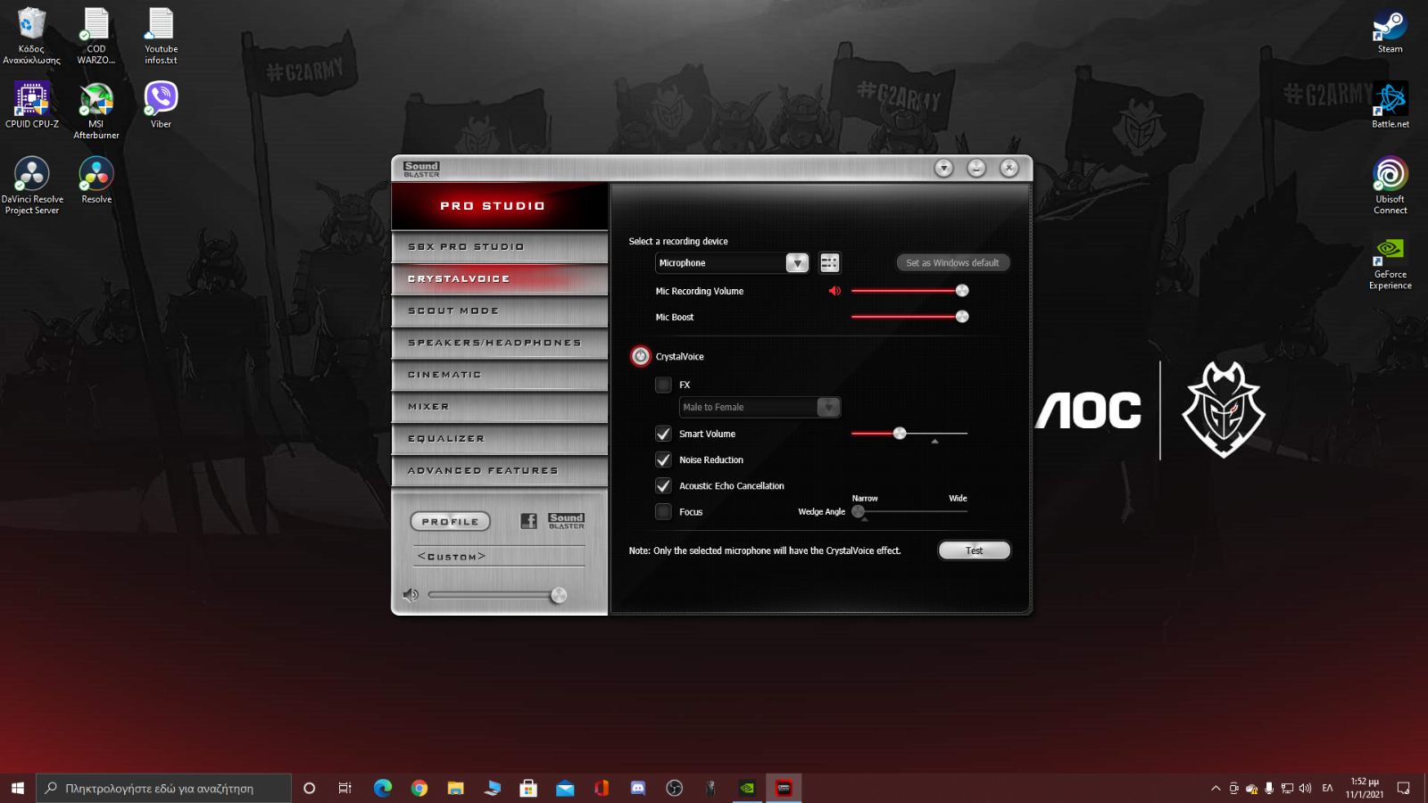Open the Equalizer section

pos(500,439)
